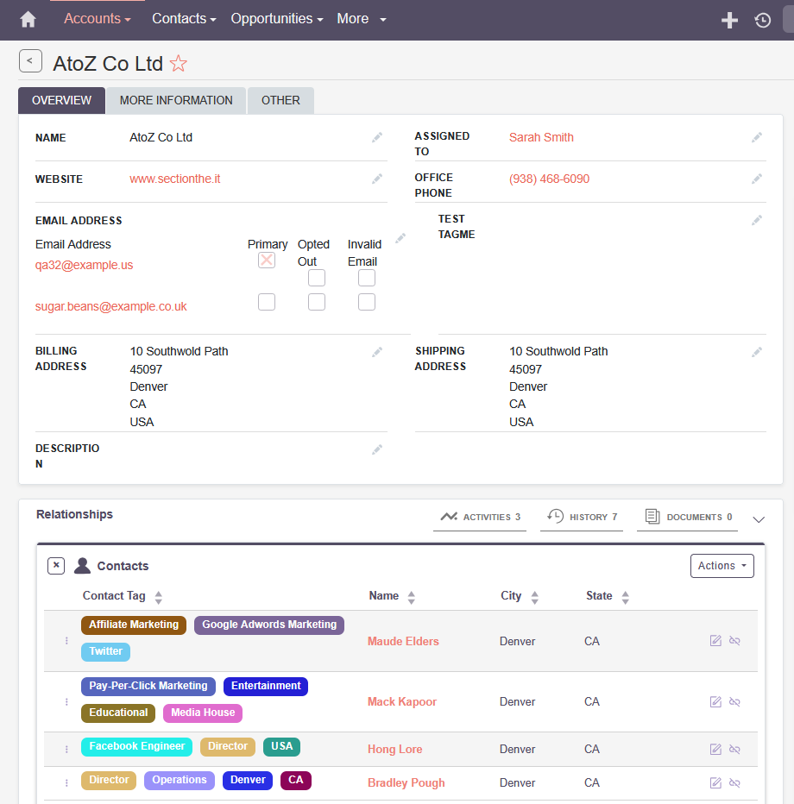
Task: Edit the Office Phone pencil icon
Action: point(757,179)
